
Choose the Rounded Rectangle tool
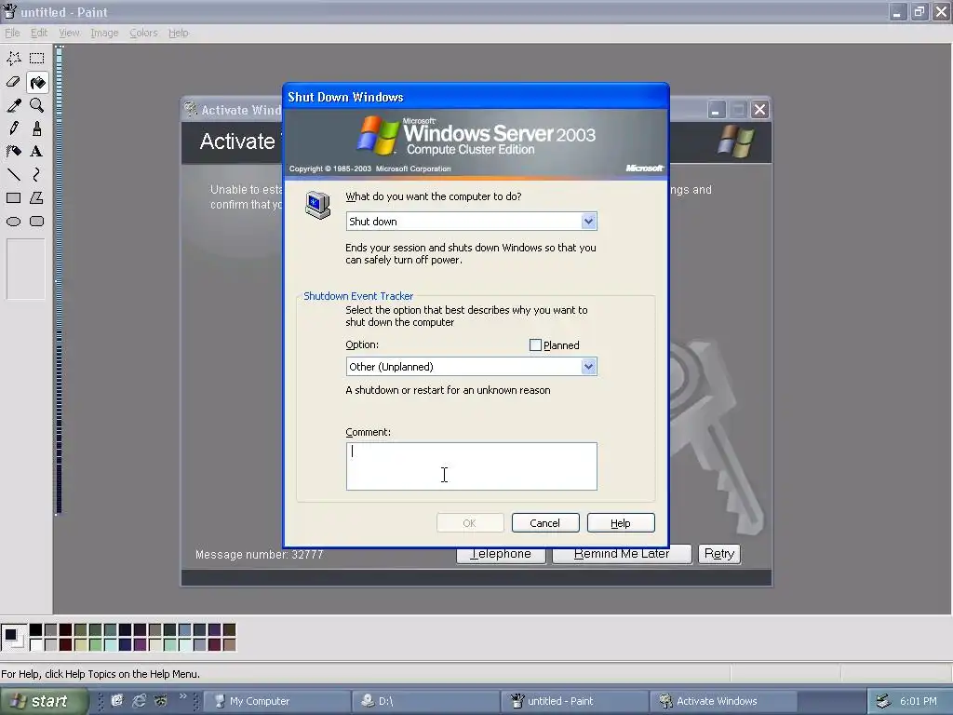37,222
